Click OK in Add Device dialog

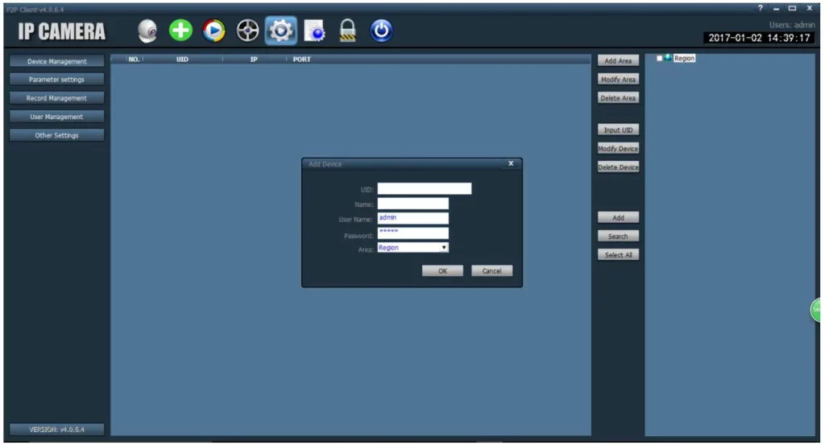(442, 271)
